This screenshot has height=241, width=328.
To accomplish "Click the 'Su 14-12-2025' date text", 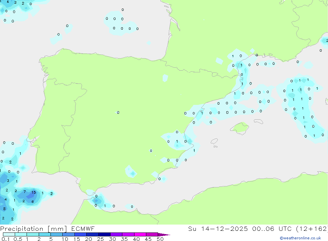I will 218,229.
